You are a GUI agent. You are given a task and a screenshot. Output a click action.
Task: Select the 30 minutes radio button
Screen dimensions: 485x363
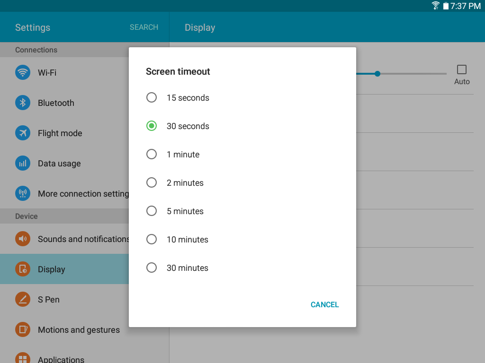click(x=152, y=268)
